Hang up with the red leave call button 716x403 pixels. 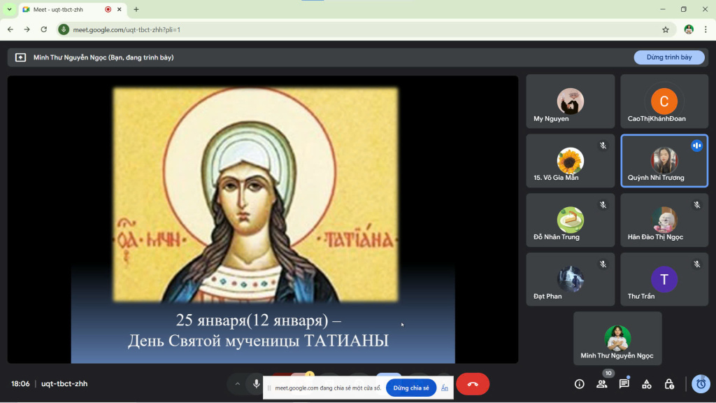click(473, 384)
